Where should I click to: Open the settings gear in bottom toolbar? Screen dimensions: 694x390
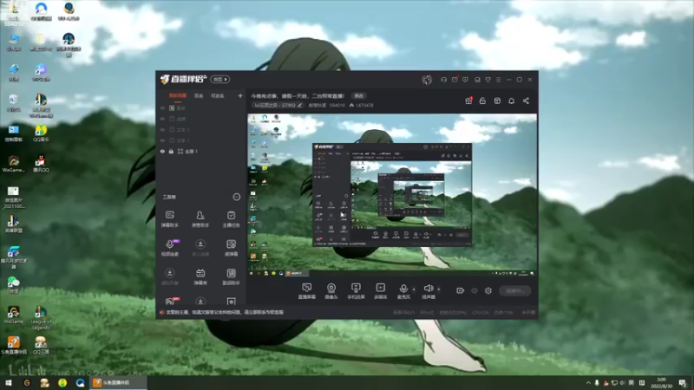[x=488, y=291]
